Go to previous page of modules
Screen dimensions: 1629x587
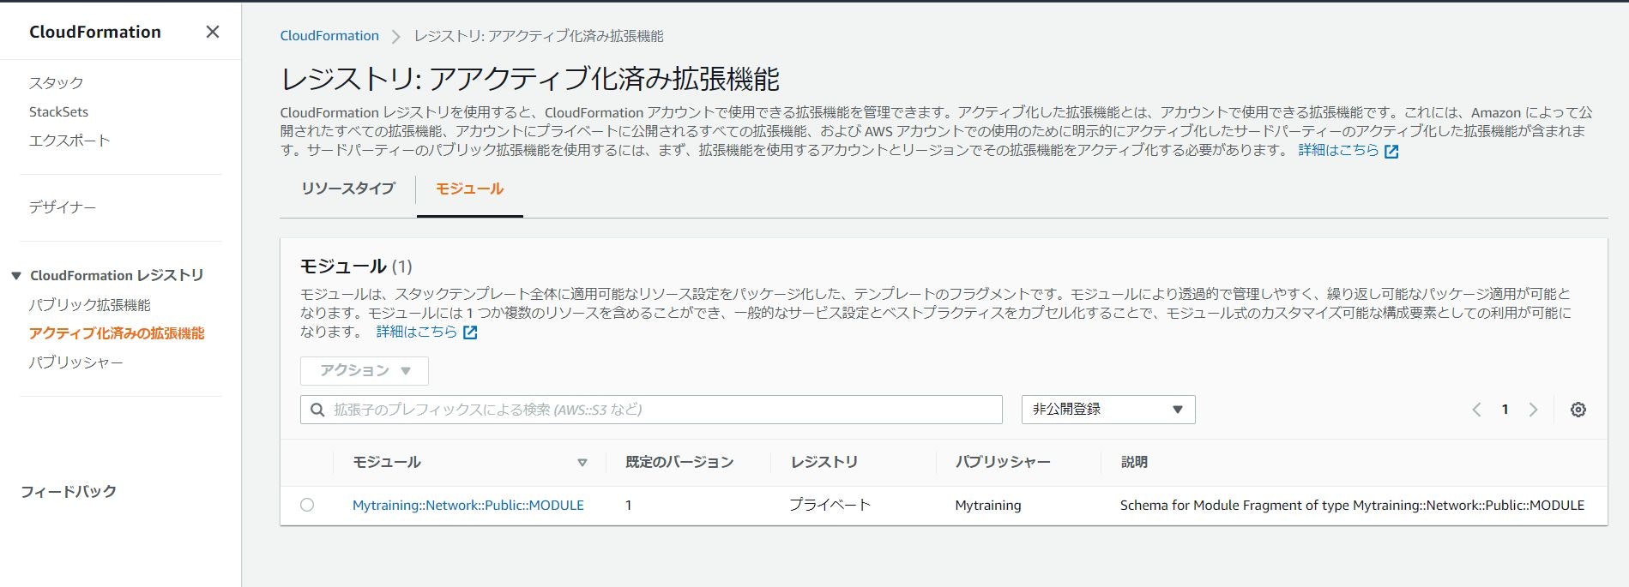coord(1476,410)
